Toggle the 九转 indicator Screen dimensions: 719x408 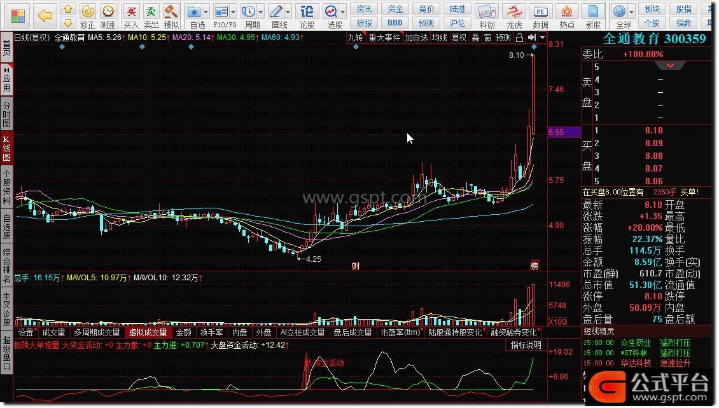[x=355, y=37]
